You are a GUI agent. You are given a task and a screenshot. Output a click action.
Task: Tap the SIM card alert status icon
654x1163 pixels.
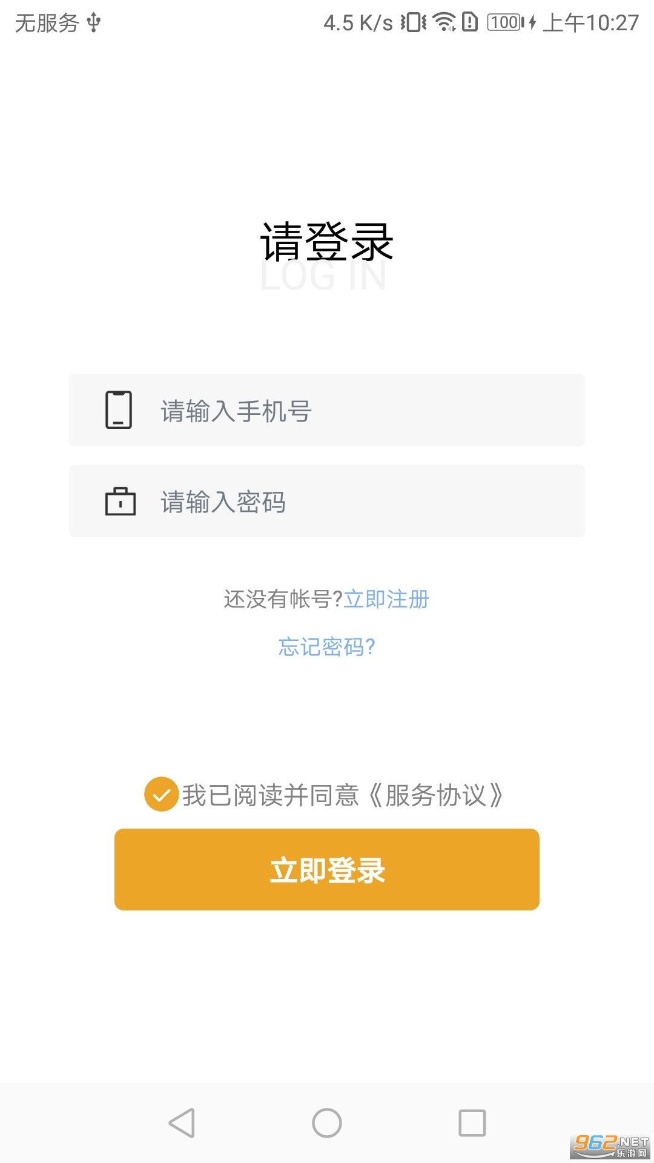(x=470, y=22)
